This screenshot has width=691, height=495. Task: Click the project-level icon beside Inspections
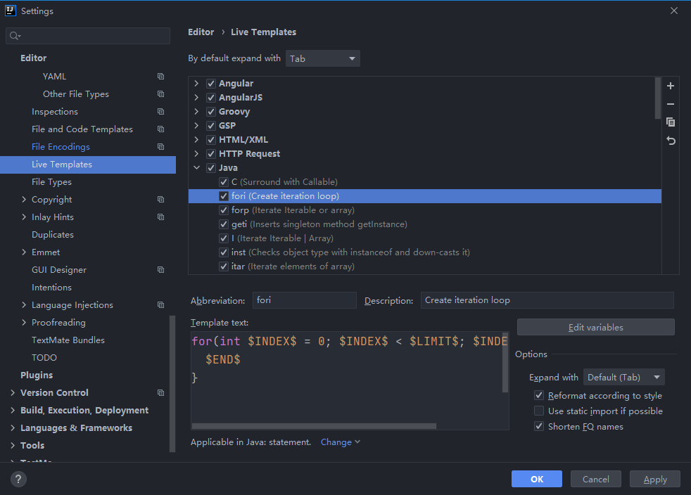160,112
